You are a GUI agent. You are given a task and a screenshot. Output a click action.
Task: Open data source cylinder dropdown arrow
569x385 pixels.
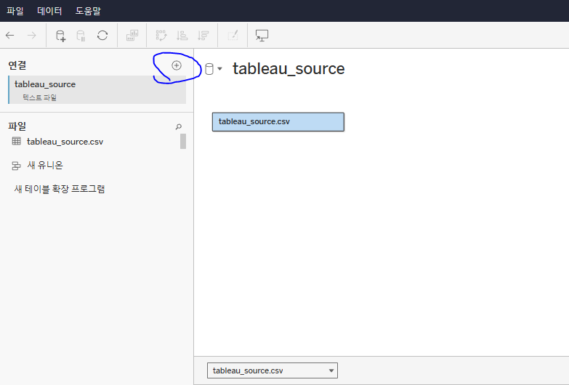point(219,68)
